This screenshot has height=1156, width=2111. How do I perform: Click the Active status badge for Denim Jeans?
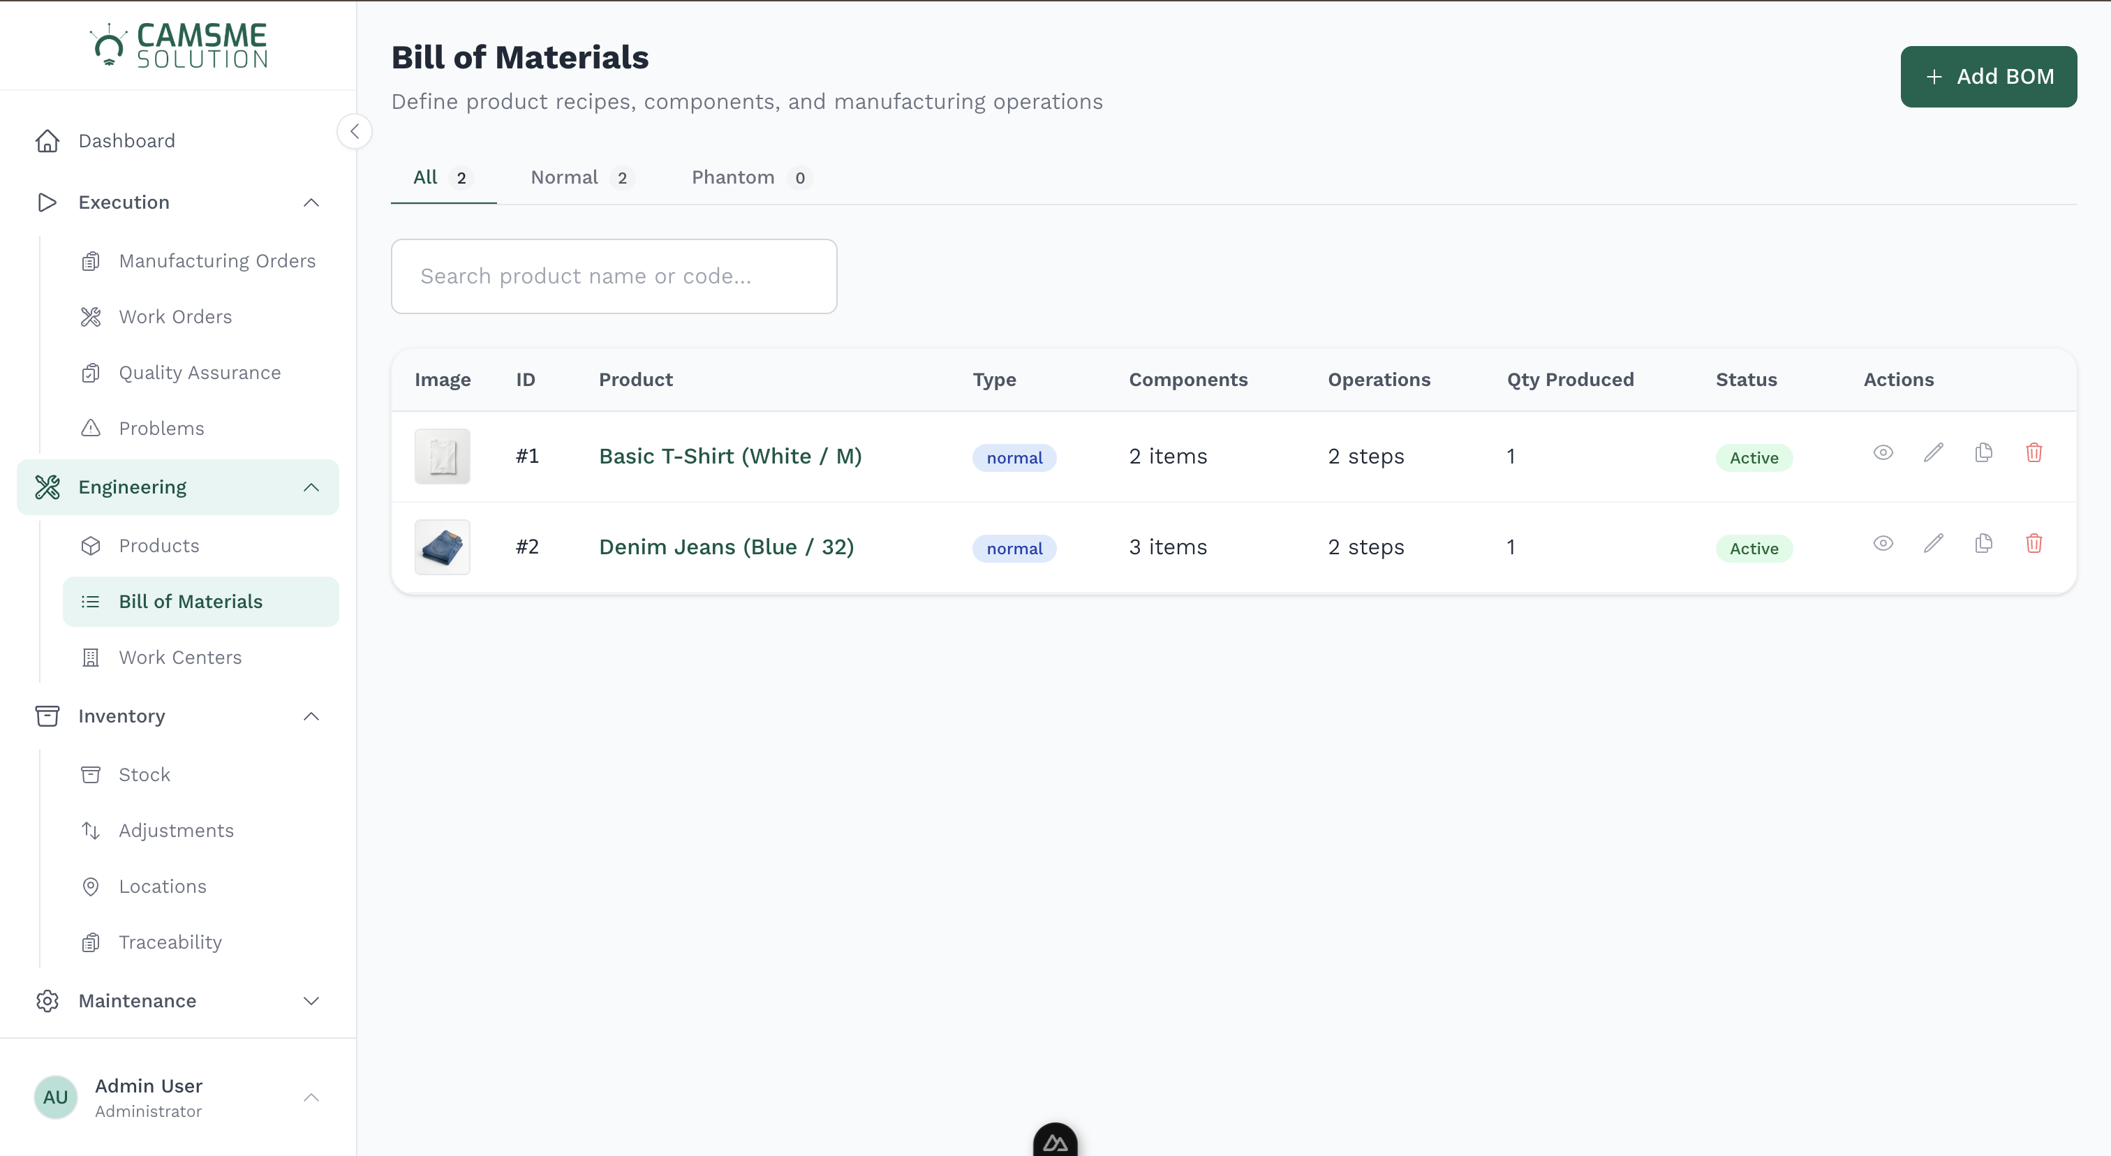coord(1754,548)
